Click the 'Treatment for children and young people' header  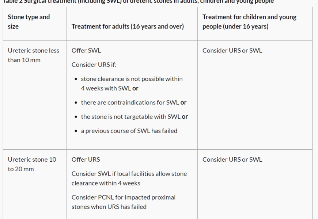click(249, 22)
